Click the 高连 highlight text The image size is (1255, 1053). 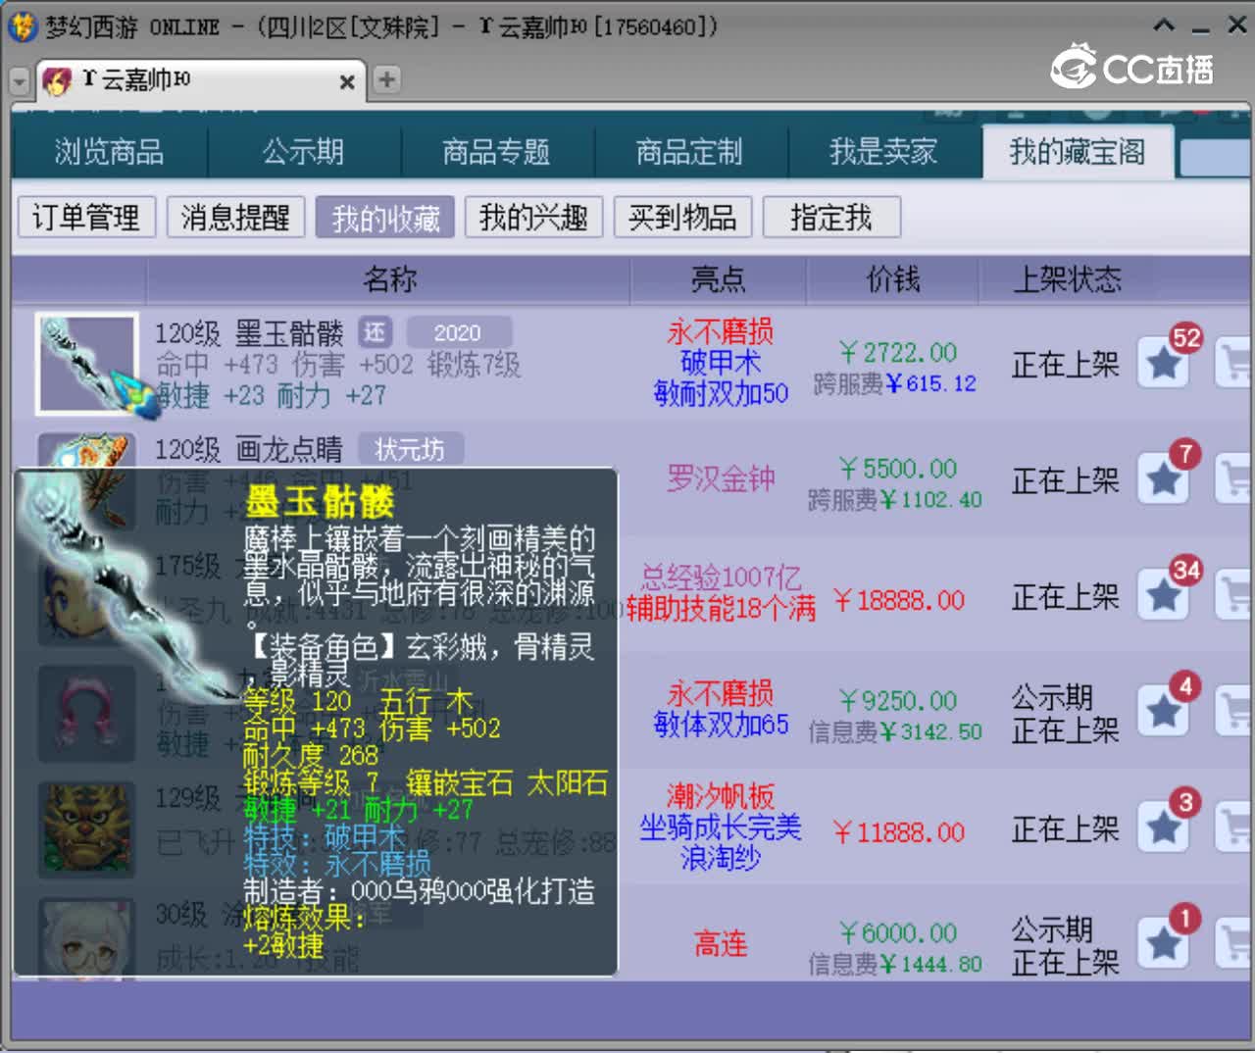[721, 944]
